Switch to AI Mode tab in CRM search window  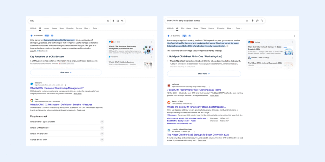33,28
